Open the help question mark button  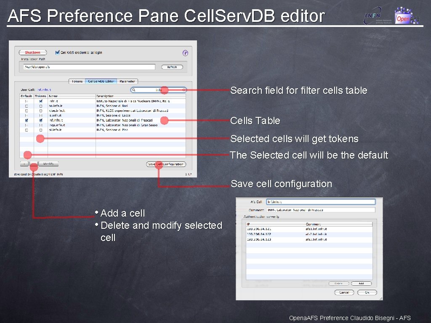click(185, 53)
